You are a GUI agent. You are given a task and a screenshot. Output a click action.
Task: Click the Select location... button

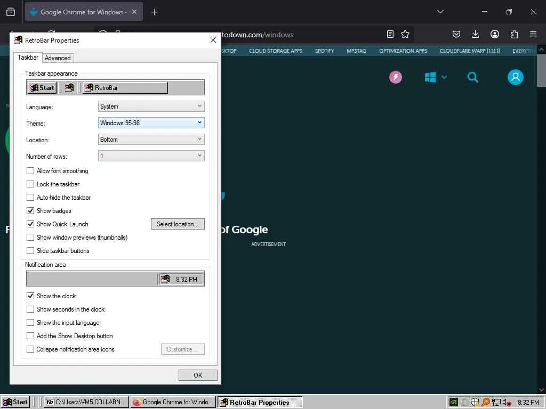[178, 224]
